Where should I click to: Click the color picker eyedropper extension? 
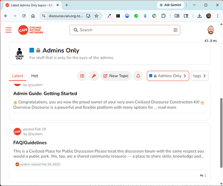click(110, 16)
